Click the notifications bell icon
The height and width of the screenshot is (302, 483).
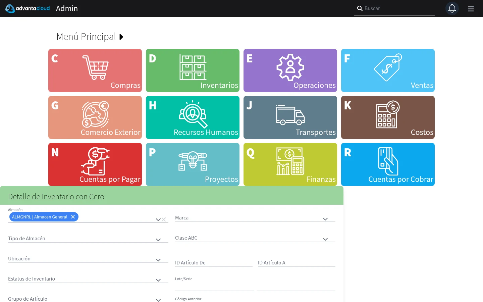click(x=452, y=8)
